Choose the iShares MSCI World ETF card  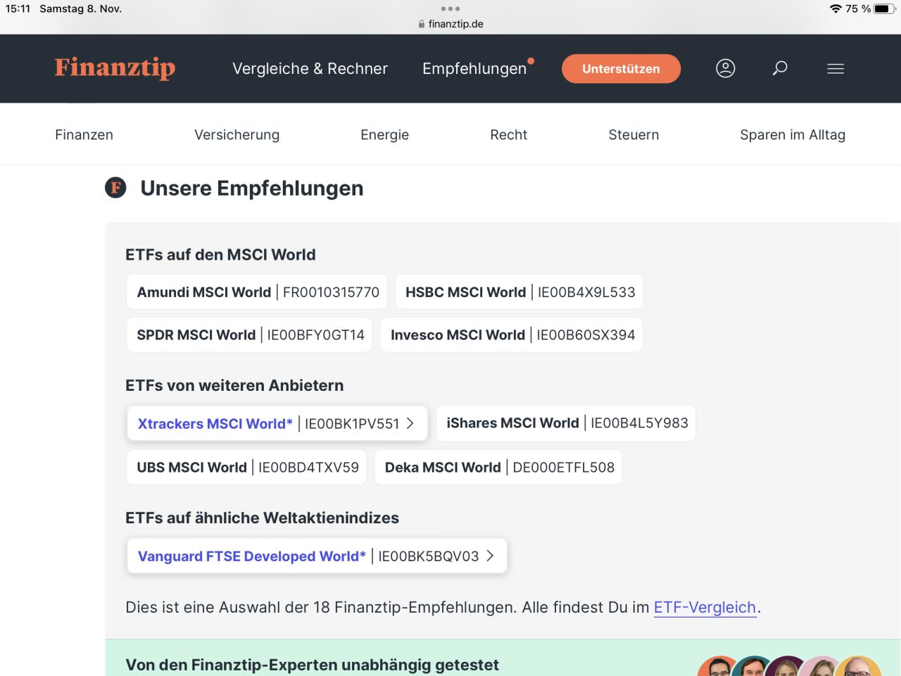click(567, 423)
